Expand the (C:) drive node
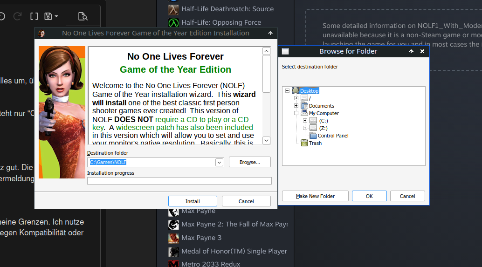This screenshot has width=482, height=267. [x=305, y=121]
